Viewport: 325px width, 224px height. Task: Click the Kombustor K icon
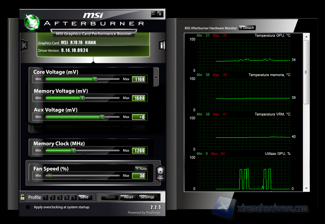click(24, 45)
